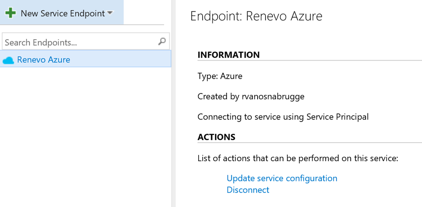Click the horizontal line under ACTIONS header
422x207 pixels.
[x=309, y=143]
